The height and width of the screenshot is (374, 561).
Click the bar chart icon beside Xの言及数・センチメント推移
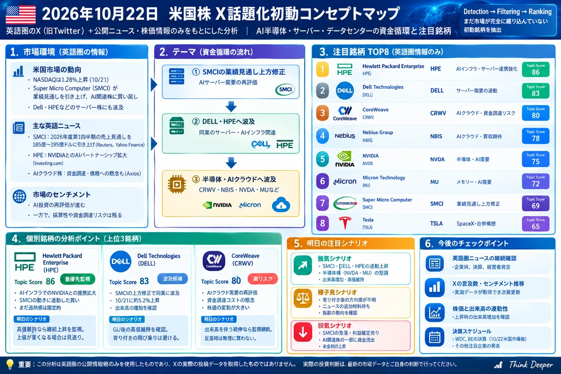pyautogui.click(x=435, y=287)
